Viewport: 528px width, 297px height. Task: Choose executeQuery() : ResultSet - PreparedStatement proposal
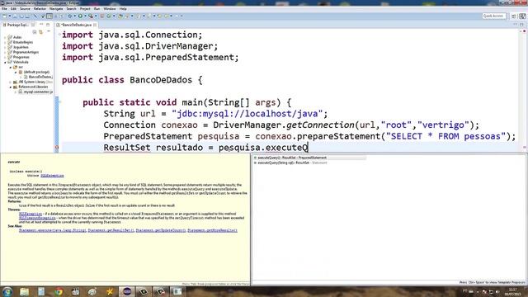292,158
